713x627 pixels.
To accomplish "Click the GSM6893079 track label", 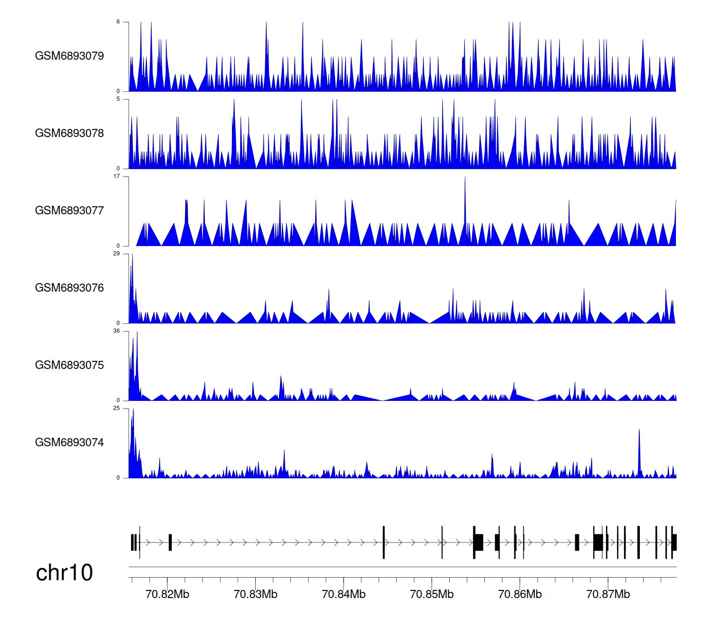I will (x=69, y=56).
